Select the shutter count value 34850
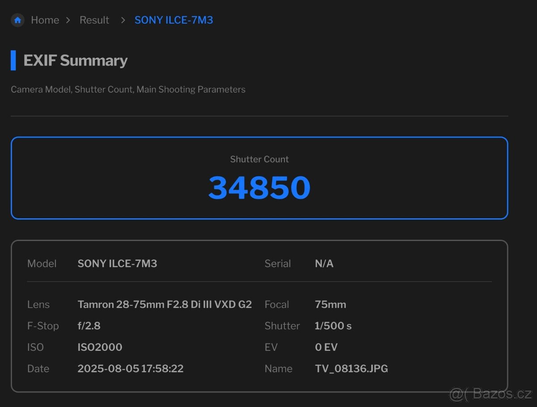 tap(259, 188)
